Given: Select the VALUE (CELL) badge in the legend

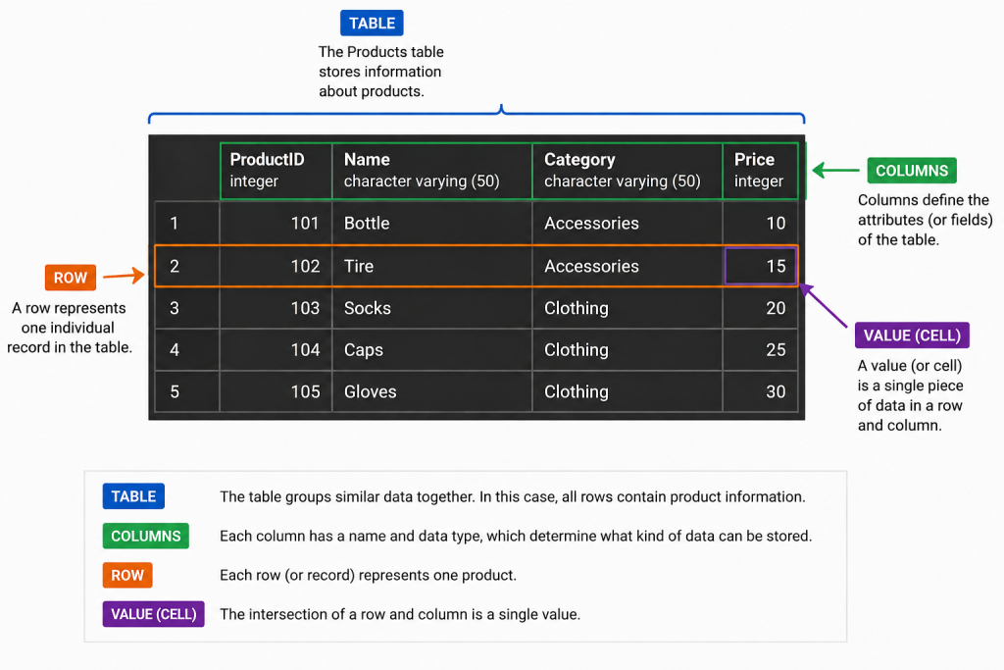Looking at the screenshot, I should pyautogui.click(x=153, y=614).
